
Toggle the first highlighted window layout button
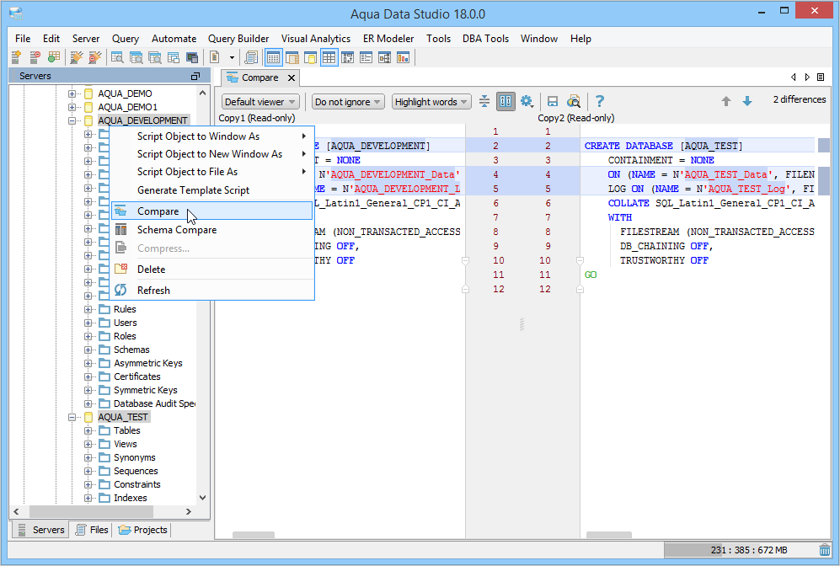tap(273, 57)
